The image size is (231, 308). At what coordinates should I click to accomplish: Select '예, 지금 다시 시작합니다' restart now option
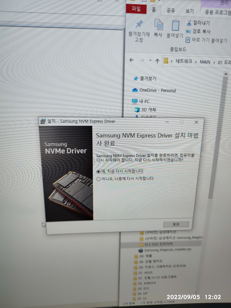pos(120,171)
